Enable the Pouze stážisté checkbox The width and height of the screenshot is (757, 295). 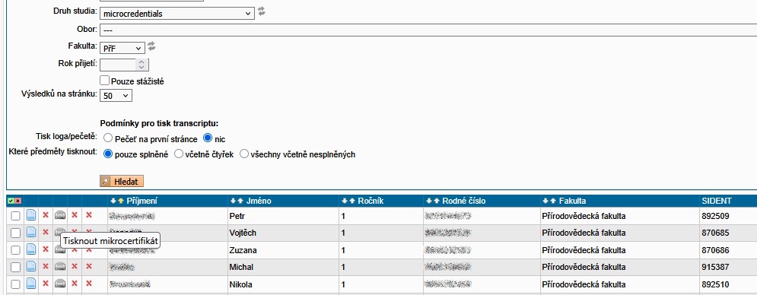click(x=104, y=81)
